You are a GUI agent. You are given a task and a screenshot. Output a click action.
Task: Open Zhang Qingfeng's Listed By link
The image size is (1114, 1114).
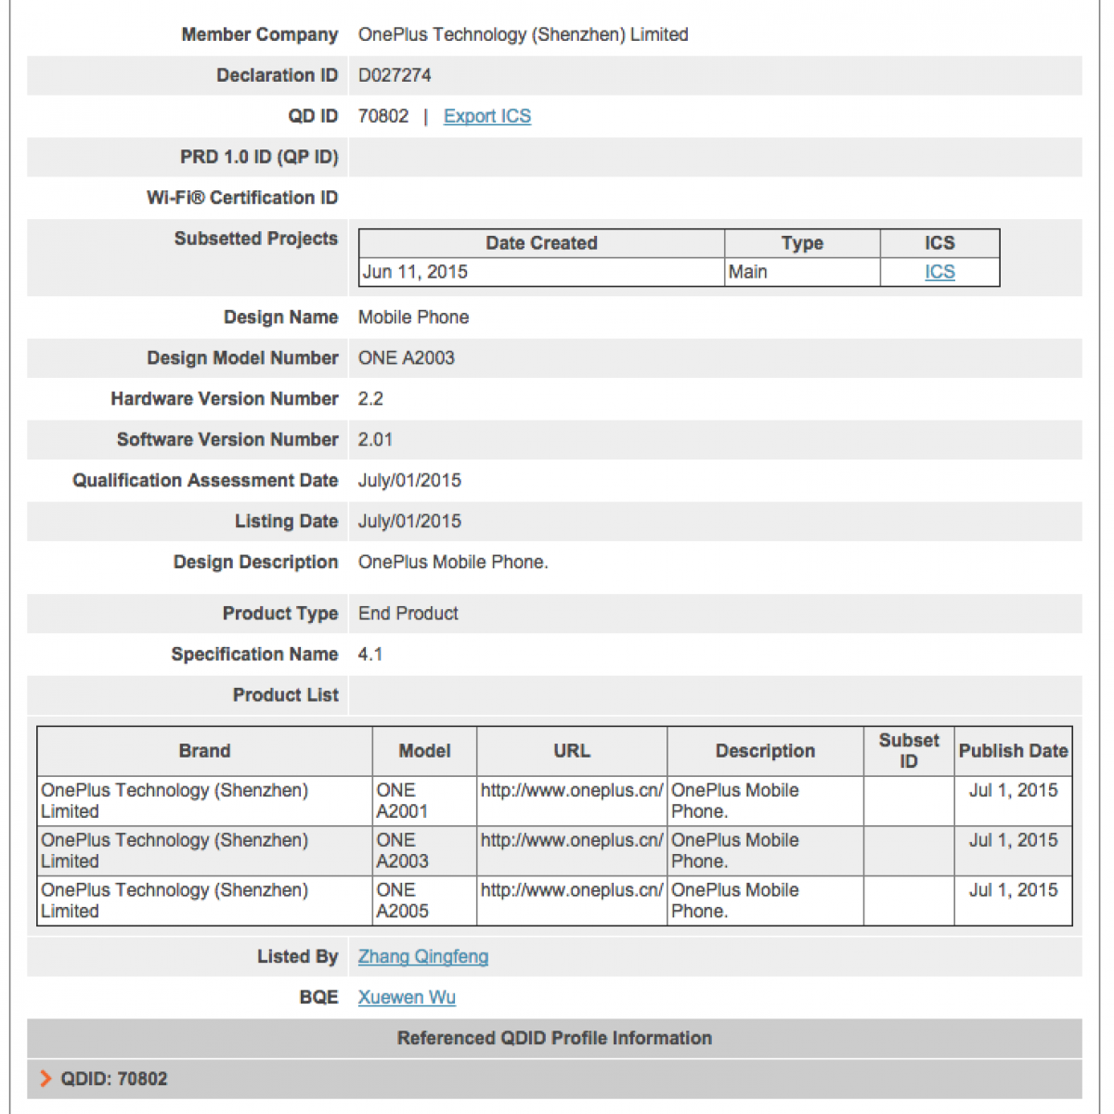pyautogui.click(x=422, y=956)
